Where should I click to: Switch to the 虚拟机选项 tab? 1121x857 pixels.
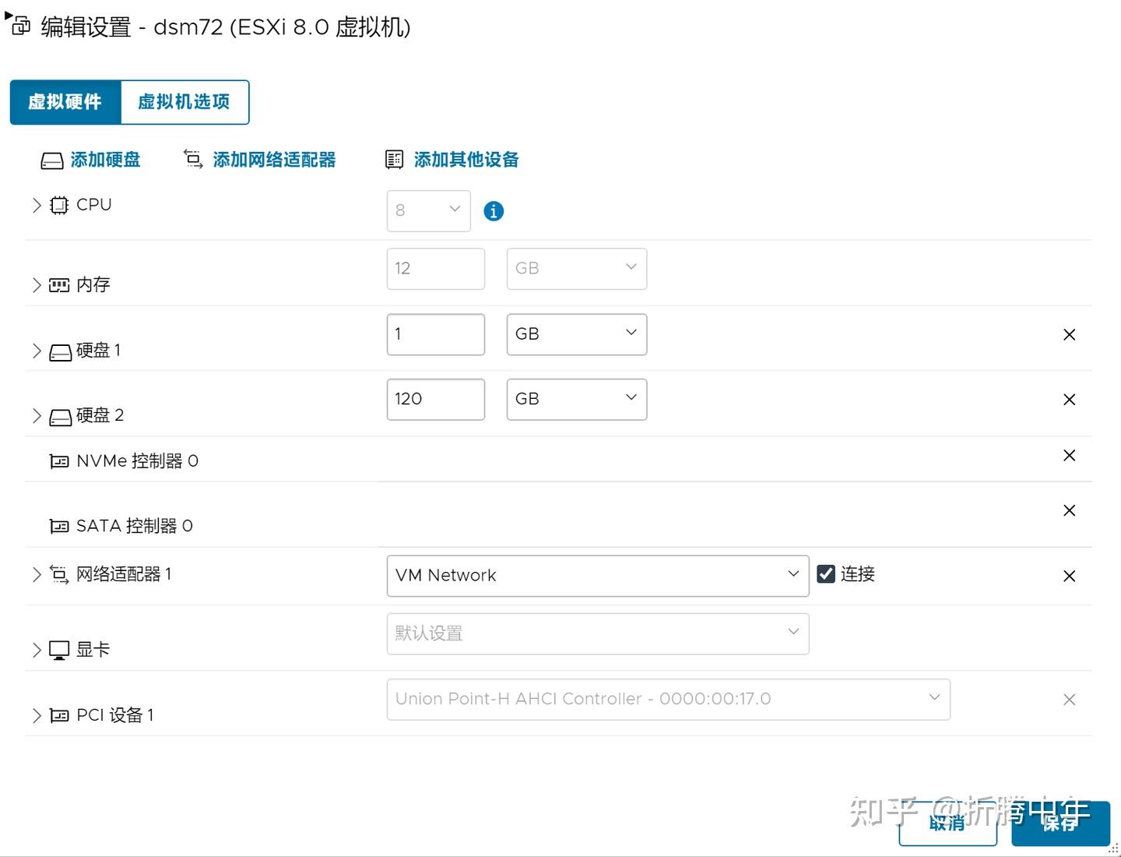pyautogui.click(x=184, y=102)
